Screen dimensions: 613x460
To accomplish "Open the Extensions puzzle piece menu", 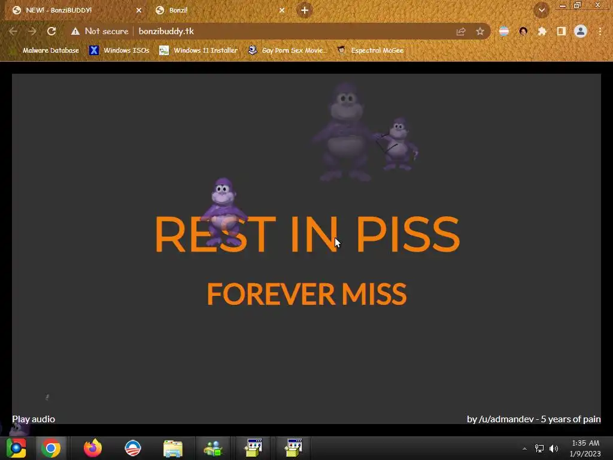I will point(542,31).
